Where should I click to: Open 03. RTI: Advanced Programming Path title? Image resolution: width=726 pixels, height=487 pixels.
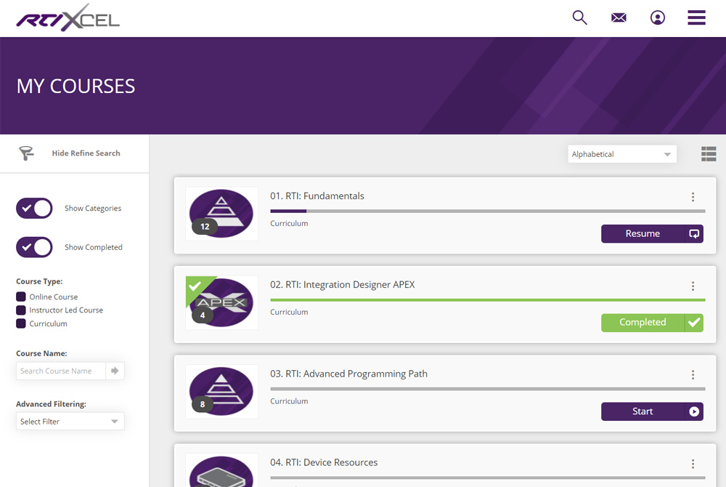[348, 374]
